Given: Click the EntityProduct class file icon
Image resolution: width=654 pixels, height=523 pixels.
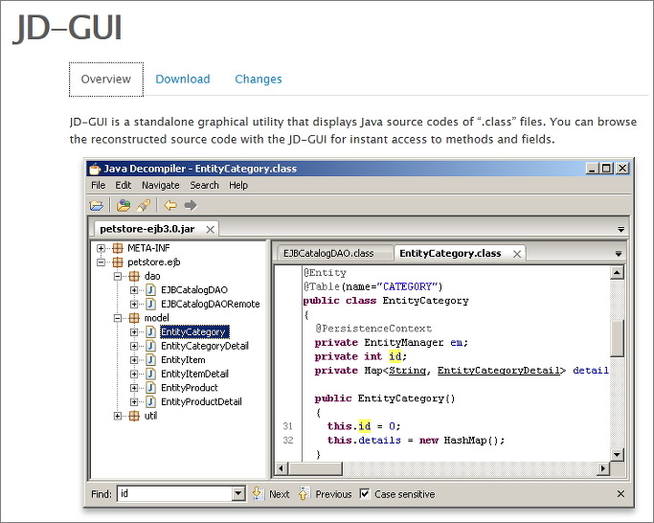Looking at the screenshot, I should click(x=150, y=387).
